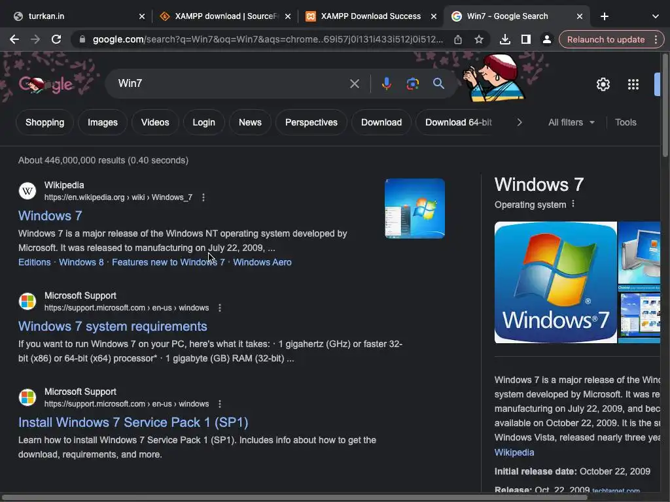Image resolution: width=670 pixels, height=502 pixels.
Task: Close the XAMPP Download Success tab
Action: (433, 16)
